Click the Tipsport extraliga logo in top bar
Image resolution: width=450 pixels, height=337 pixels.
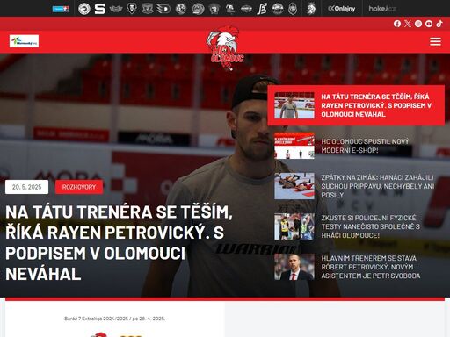[61, 9]
